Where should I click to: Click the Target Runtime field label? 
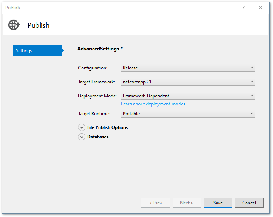(x=94, y=113)
